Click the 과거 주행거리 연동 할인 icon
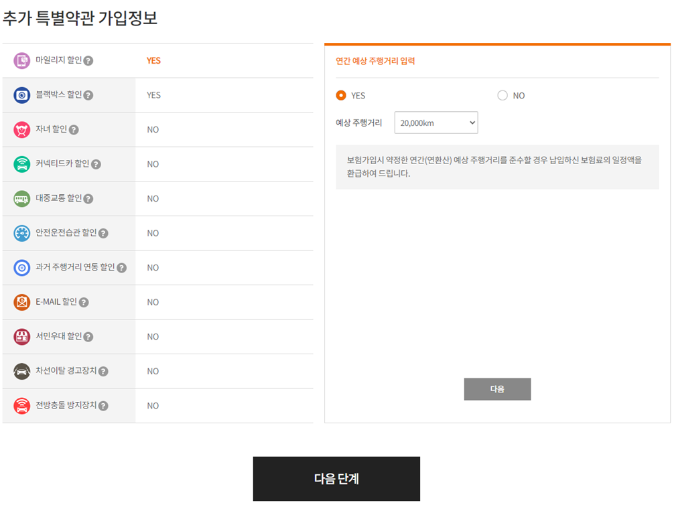 point(22,268)
